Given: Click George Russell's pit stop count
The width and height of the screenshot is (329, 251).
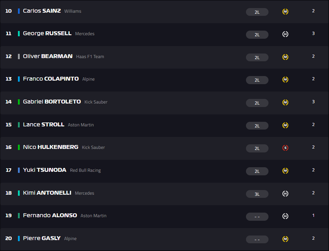Looking at the screenshot, I should tap(313, 33).
